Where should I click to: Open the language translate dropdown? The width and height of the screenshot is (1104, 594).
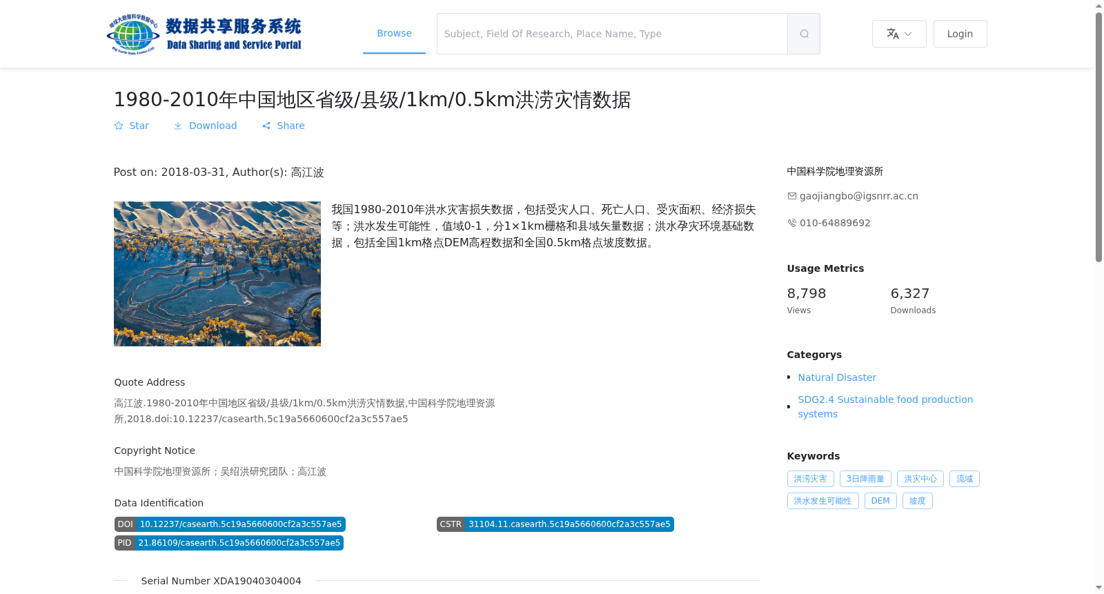(899, 34)
